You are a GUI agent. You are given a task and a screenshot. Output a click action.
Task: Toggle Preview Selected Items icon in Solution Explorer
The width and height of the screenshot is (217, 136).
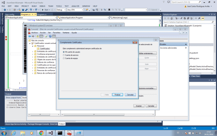pos(203,18)
